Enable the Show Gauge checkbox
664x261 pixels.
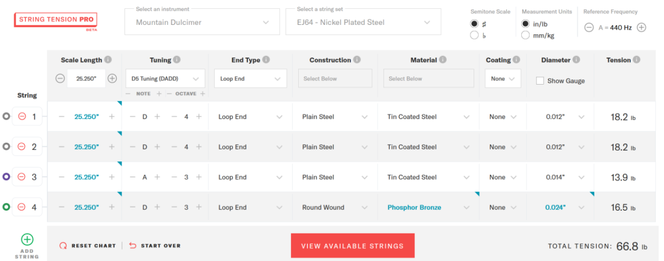click(x=540, y=81)
